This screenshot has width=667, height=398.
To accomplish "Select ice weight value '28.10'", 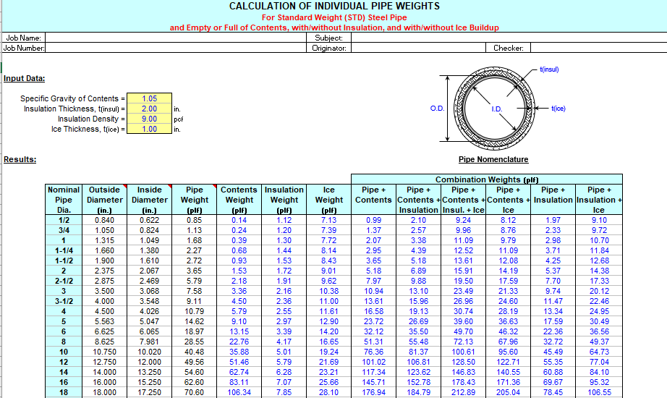I will click(x=329, y=392).
